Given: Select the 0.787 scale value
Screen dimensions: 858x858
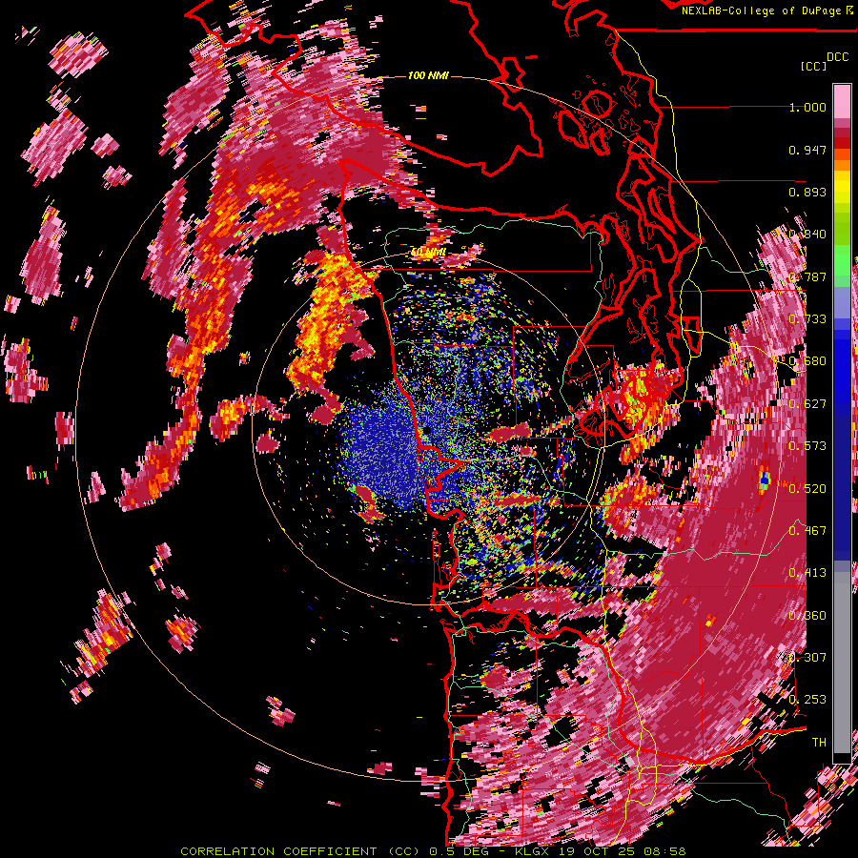Looking at the screenshot, I should [807, 276].
